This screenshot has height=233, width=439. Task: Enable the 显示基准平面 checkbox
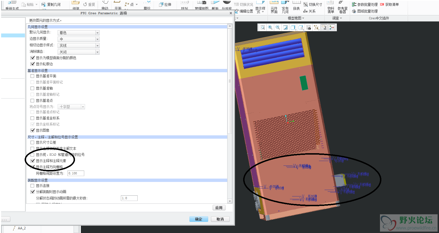(x=32, y=76)
